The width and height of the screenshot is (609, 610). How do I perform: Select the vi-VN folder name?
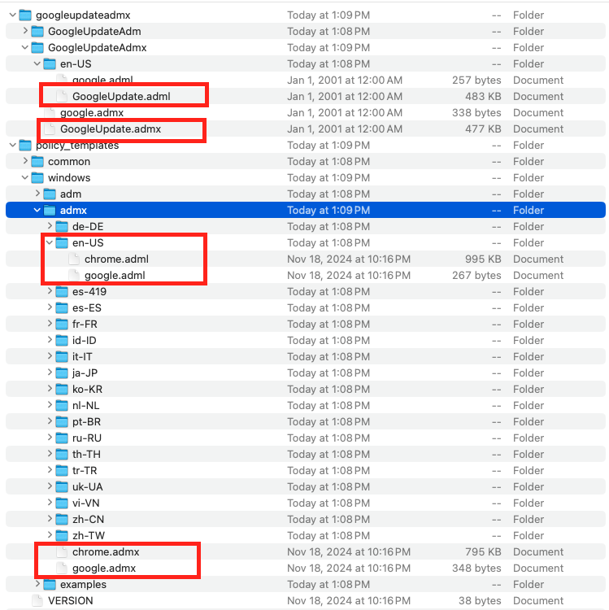(86, 503)
